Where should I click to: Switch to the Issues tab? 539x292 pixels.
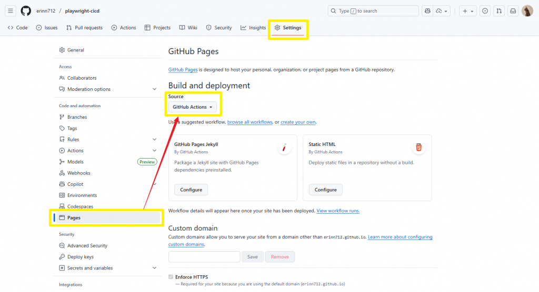point(47,28)
